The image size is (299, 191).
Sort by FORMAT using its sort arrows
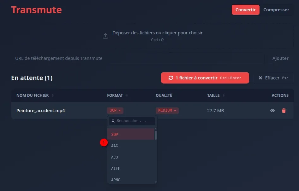tap(127, 95)
